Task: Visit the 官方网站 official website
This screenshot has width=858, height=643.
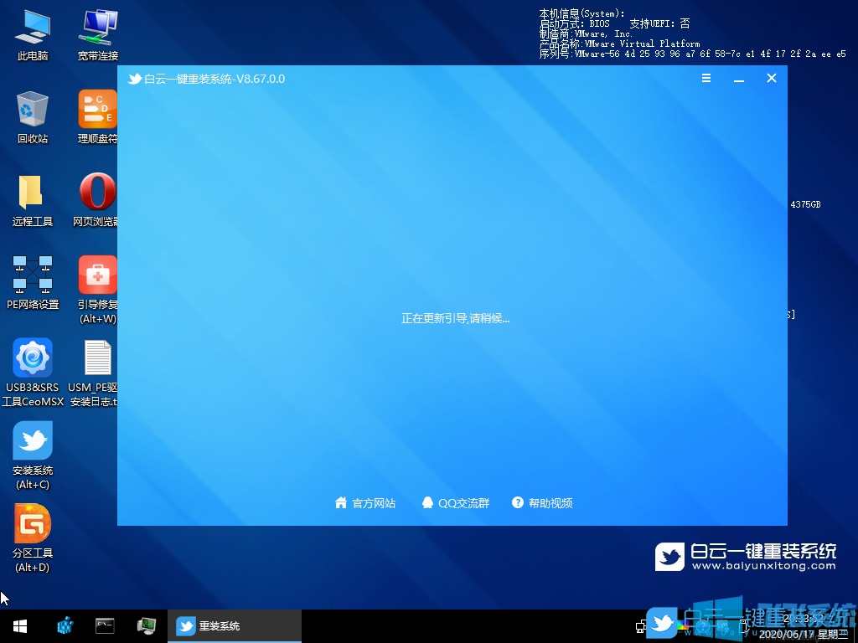Action: pos(364,503)
